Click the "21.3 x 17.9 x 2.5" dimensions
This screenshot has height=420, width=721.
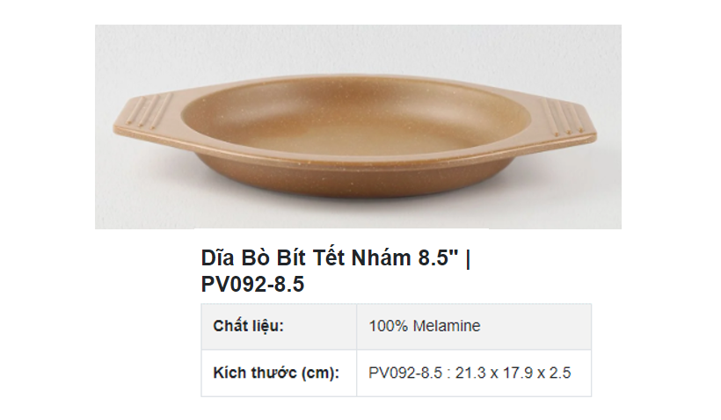point(510,373)
